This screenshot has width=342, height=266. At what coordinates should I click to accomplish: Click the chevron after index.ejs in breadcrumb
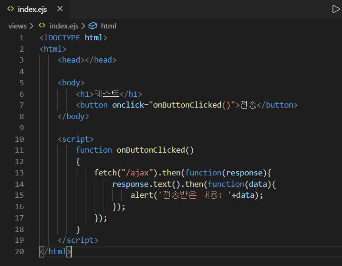(83, 26)
